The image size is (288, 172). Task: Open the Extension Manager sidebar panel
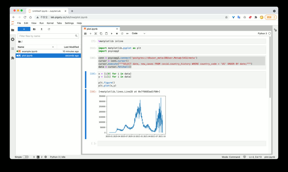[x=13, y=58]
